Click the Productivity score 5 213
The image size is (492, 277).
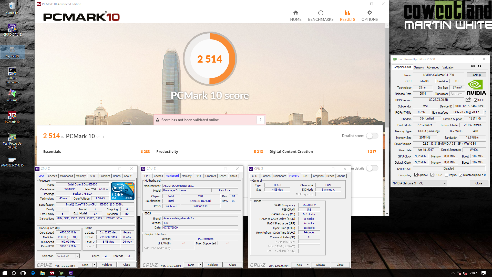pos(258,152)
